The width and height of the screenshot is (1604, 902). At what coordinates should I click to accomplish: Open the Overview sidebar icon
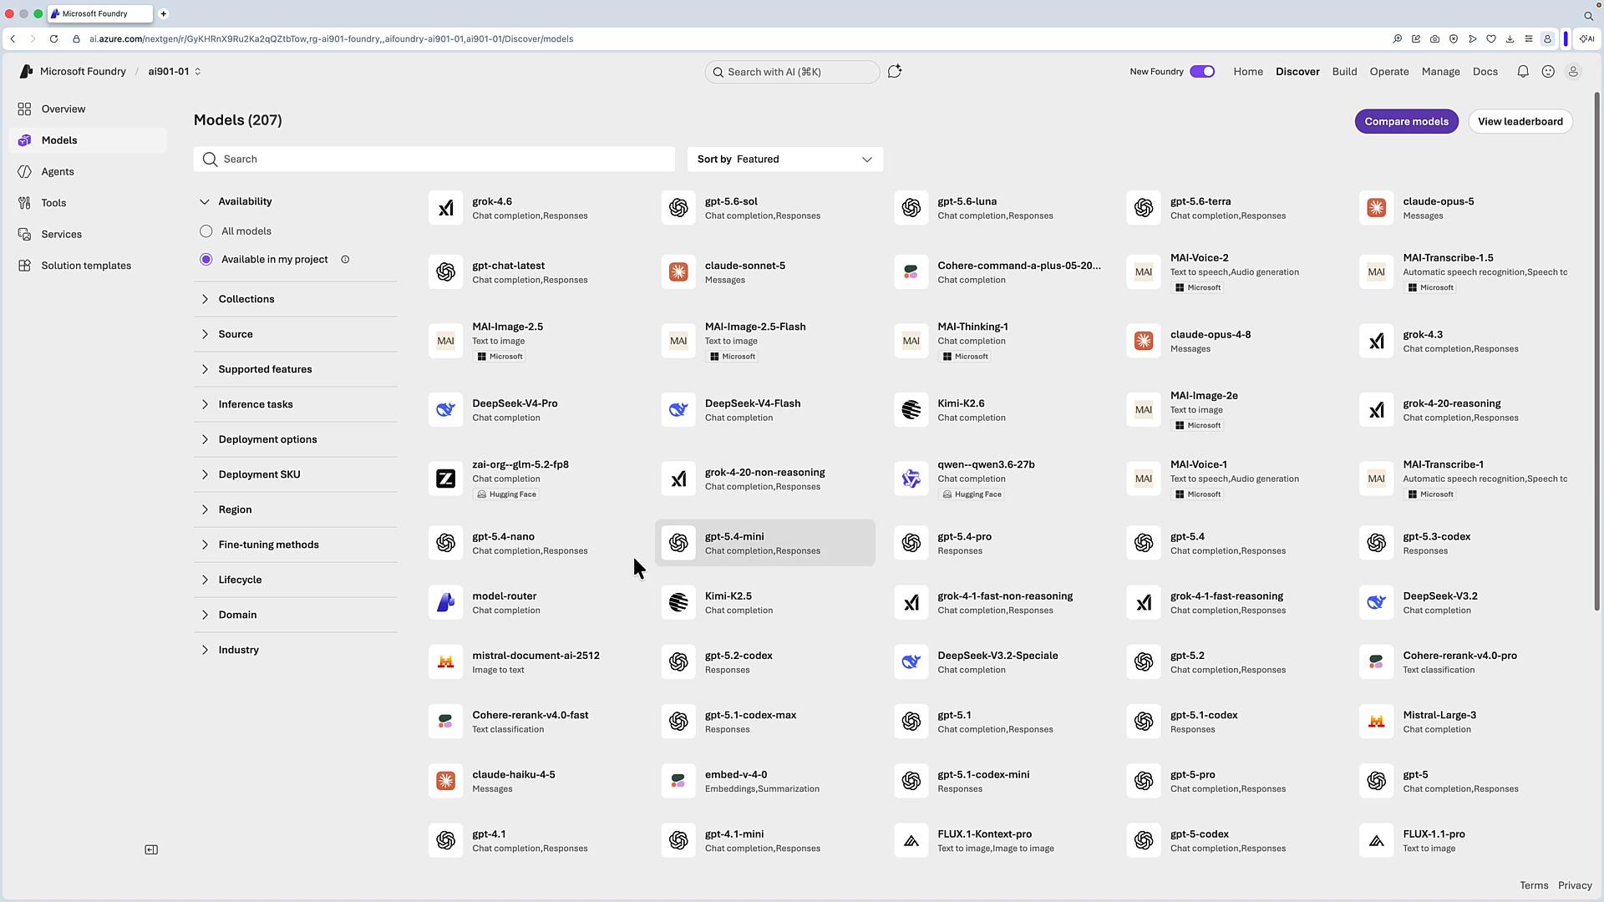tap(24, 109)
